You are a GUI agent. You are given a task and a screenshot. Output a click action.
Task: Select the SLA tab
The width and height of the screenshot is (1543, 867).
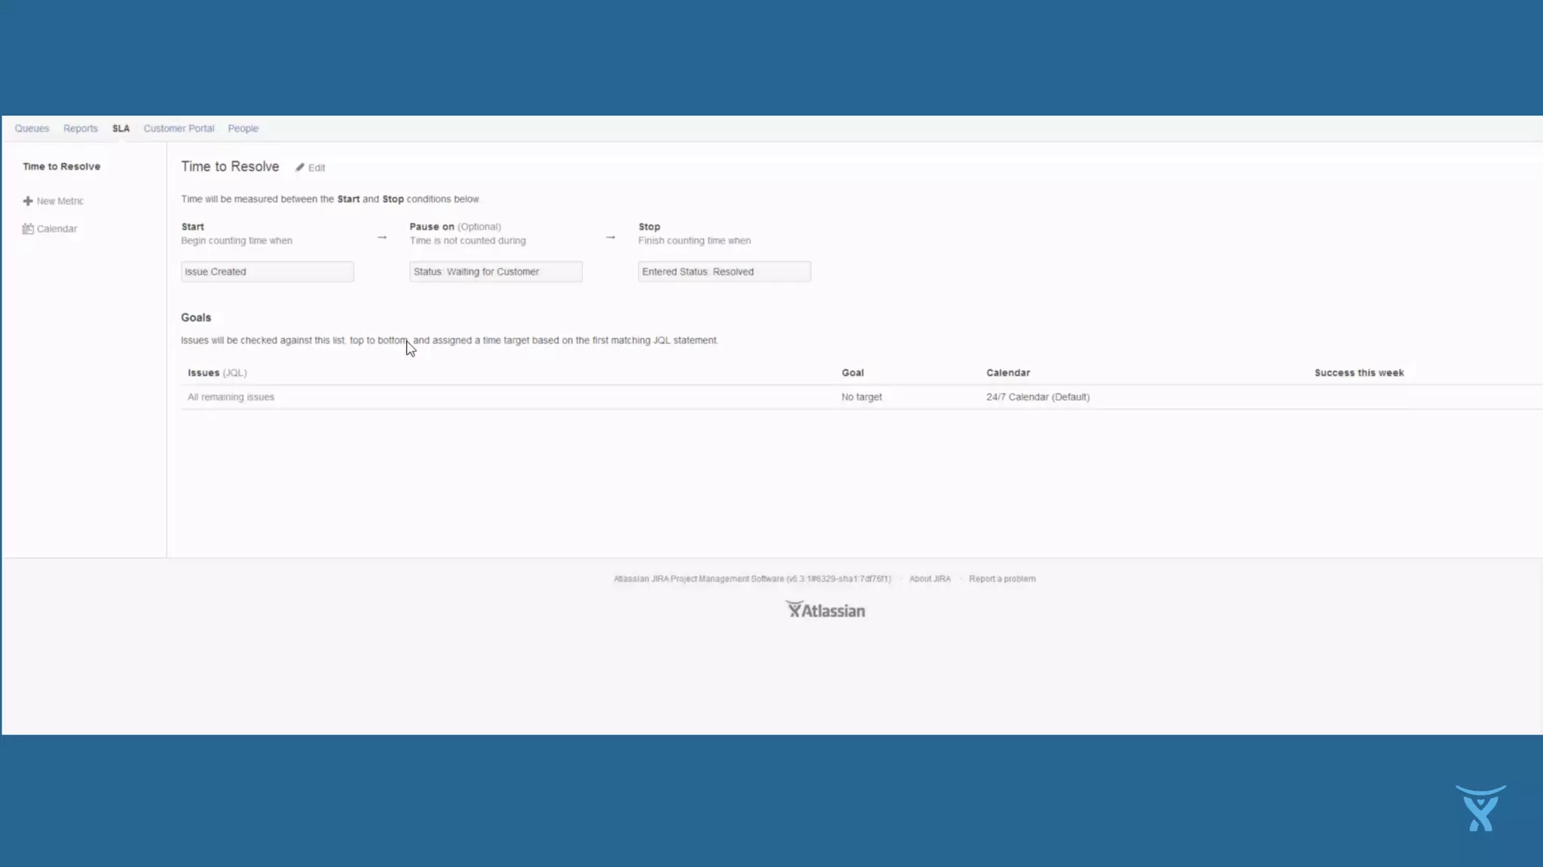(x=121, y=129)
